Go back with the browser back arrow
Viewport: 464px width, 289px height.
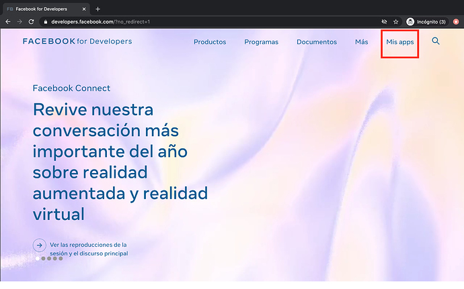8,22
